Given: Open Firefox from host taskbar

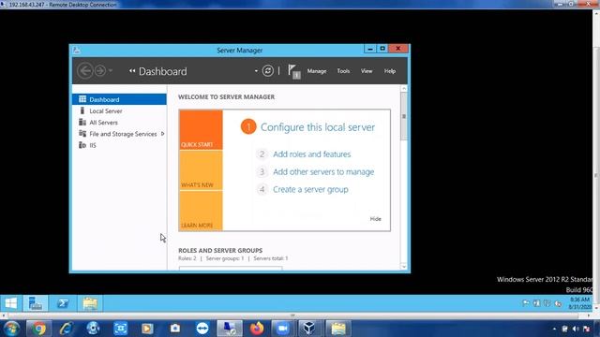Looking at the screenshot, I should [x=257, y=329].
